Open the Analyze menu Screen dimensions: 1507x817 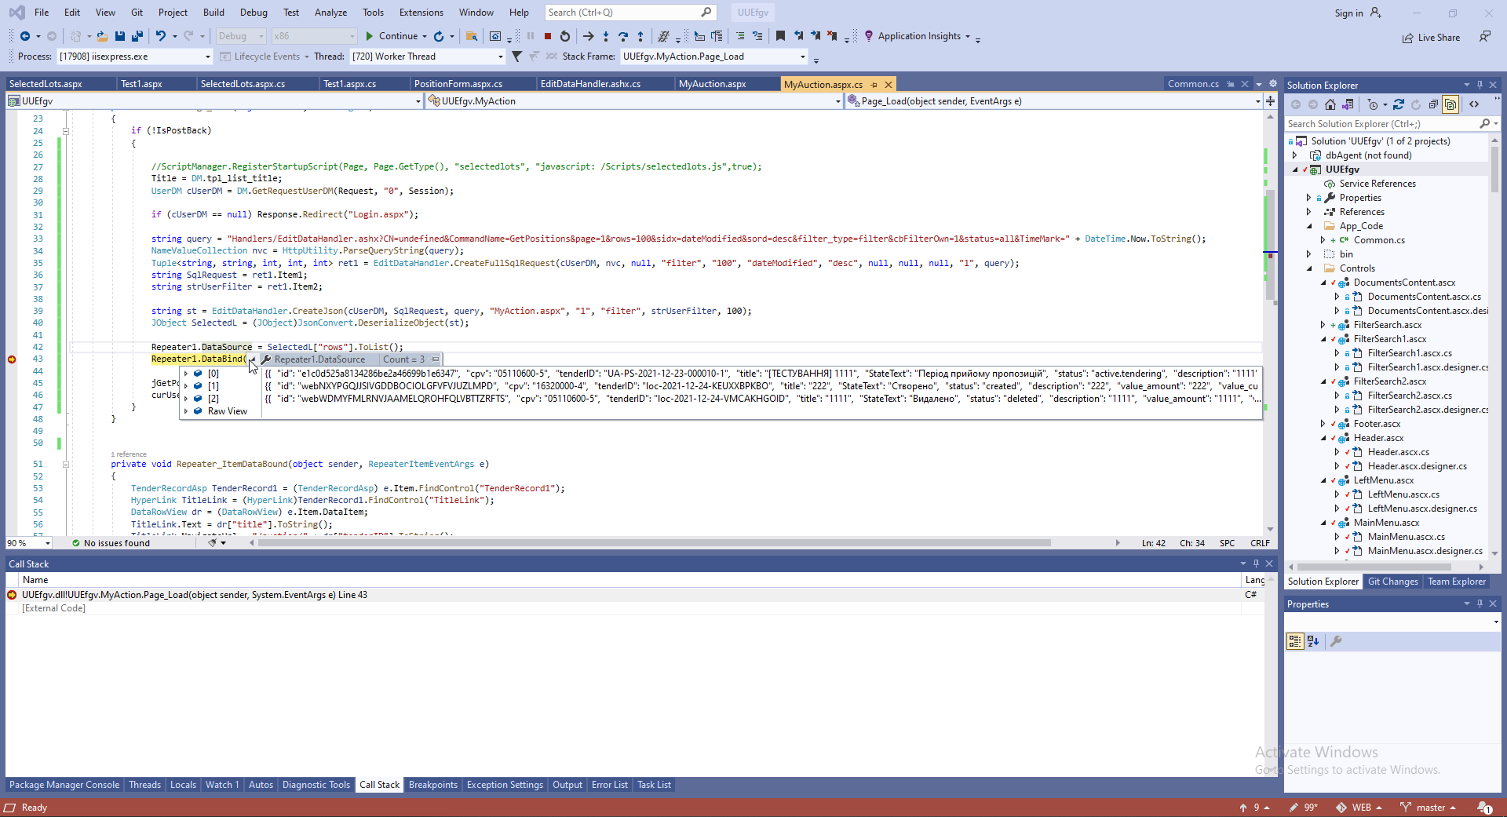[330, 13]
